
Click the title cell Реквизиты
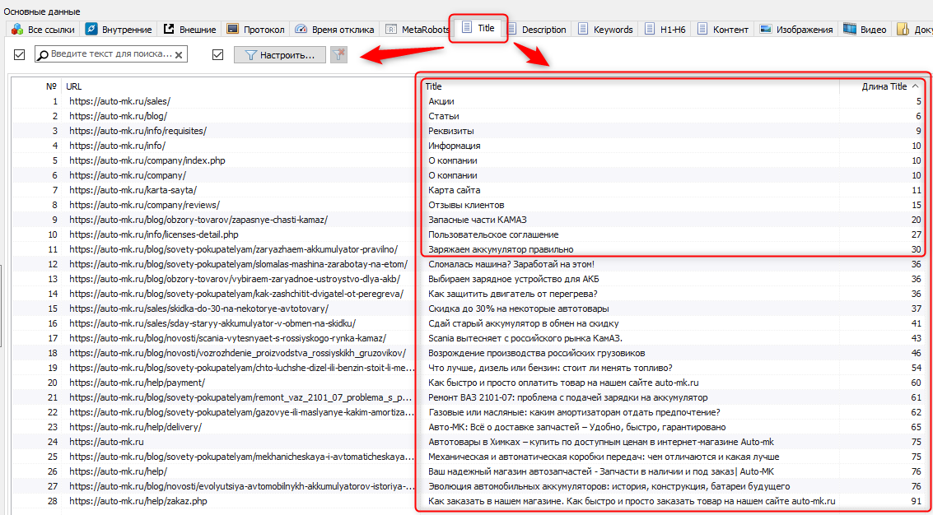pyautogui.click(x=451, y=131)
